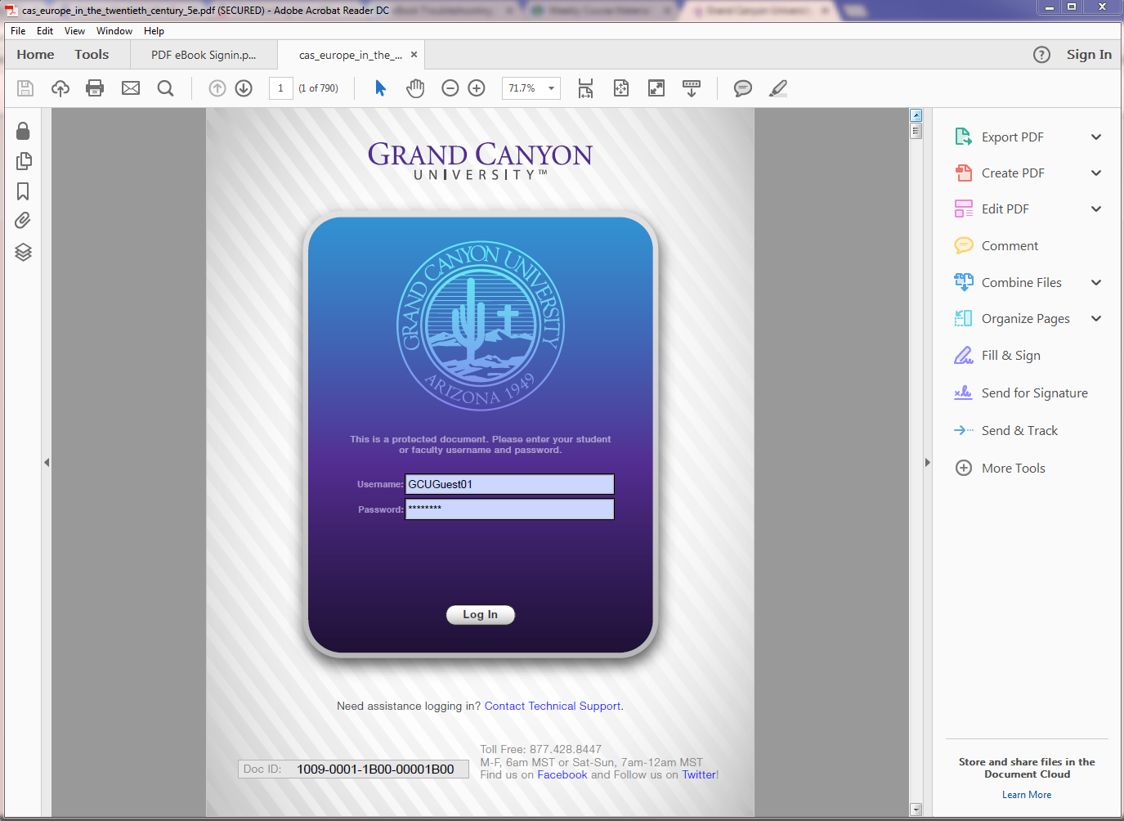Go to previous page arrow
Viewport: 1124px width, 821px height.
217,88
